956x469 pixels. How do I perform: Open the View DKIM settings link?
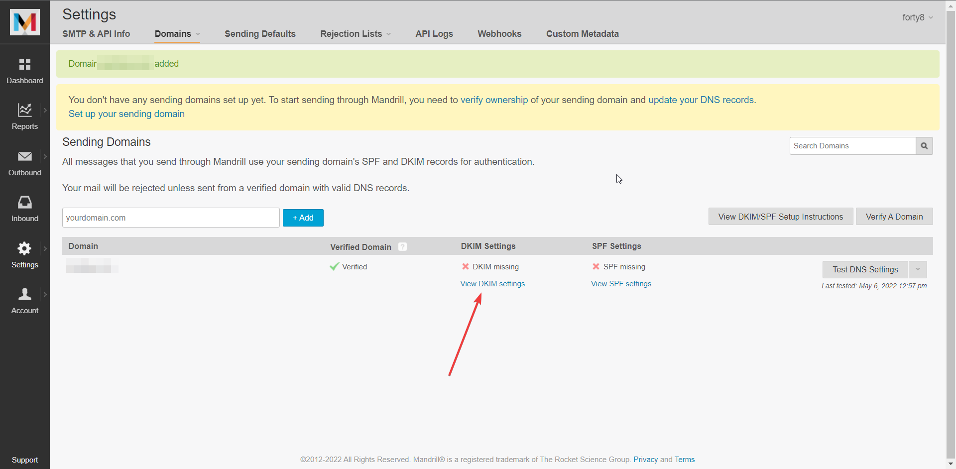point(492,284)
